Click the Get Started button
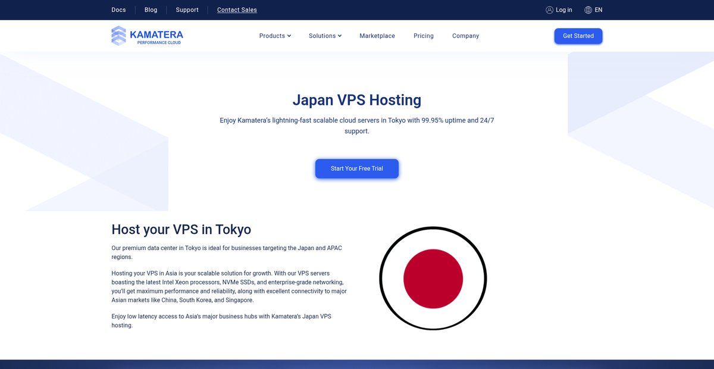The image size is (714, 369). [578, 36]
